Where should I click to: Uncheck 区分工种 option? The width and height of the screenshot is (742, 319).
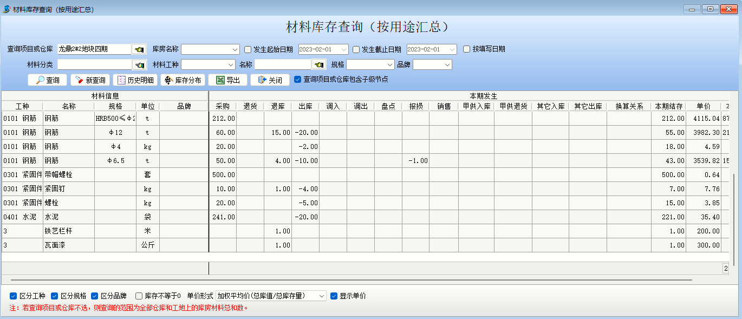14,296
